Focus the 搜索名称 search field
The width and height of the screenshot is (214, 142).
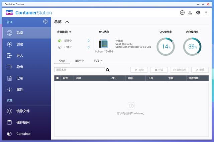pos(80,70)
